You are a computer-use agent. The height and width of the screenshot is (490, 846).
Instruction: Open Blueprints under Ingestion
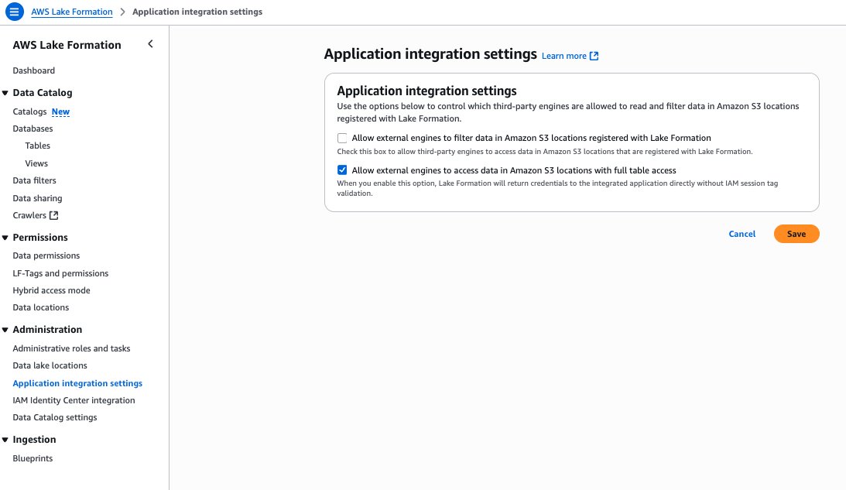coord(33,458)
